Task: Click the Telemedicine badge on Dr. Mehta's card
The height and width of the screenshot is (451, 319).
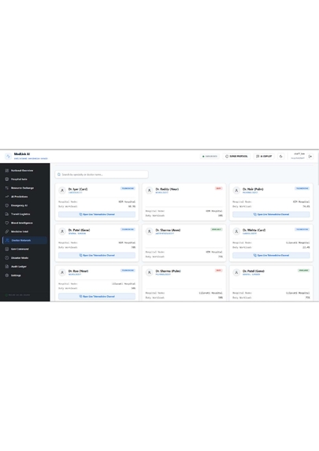Action: [302, 229]
